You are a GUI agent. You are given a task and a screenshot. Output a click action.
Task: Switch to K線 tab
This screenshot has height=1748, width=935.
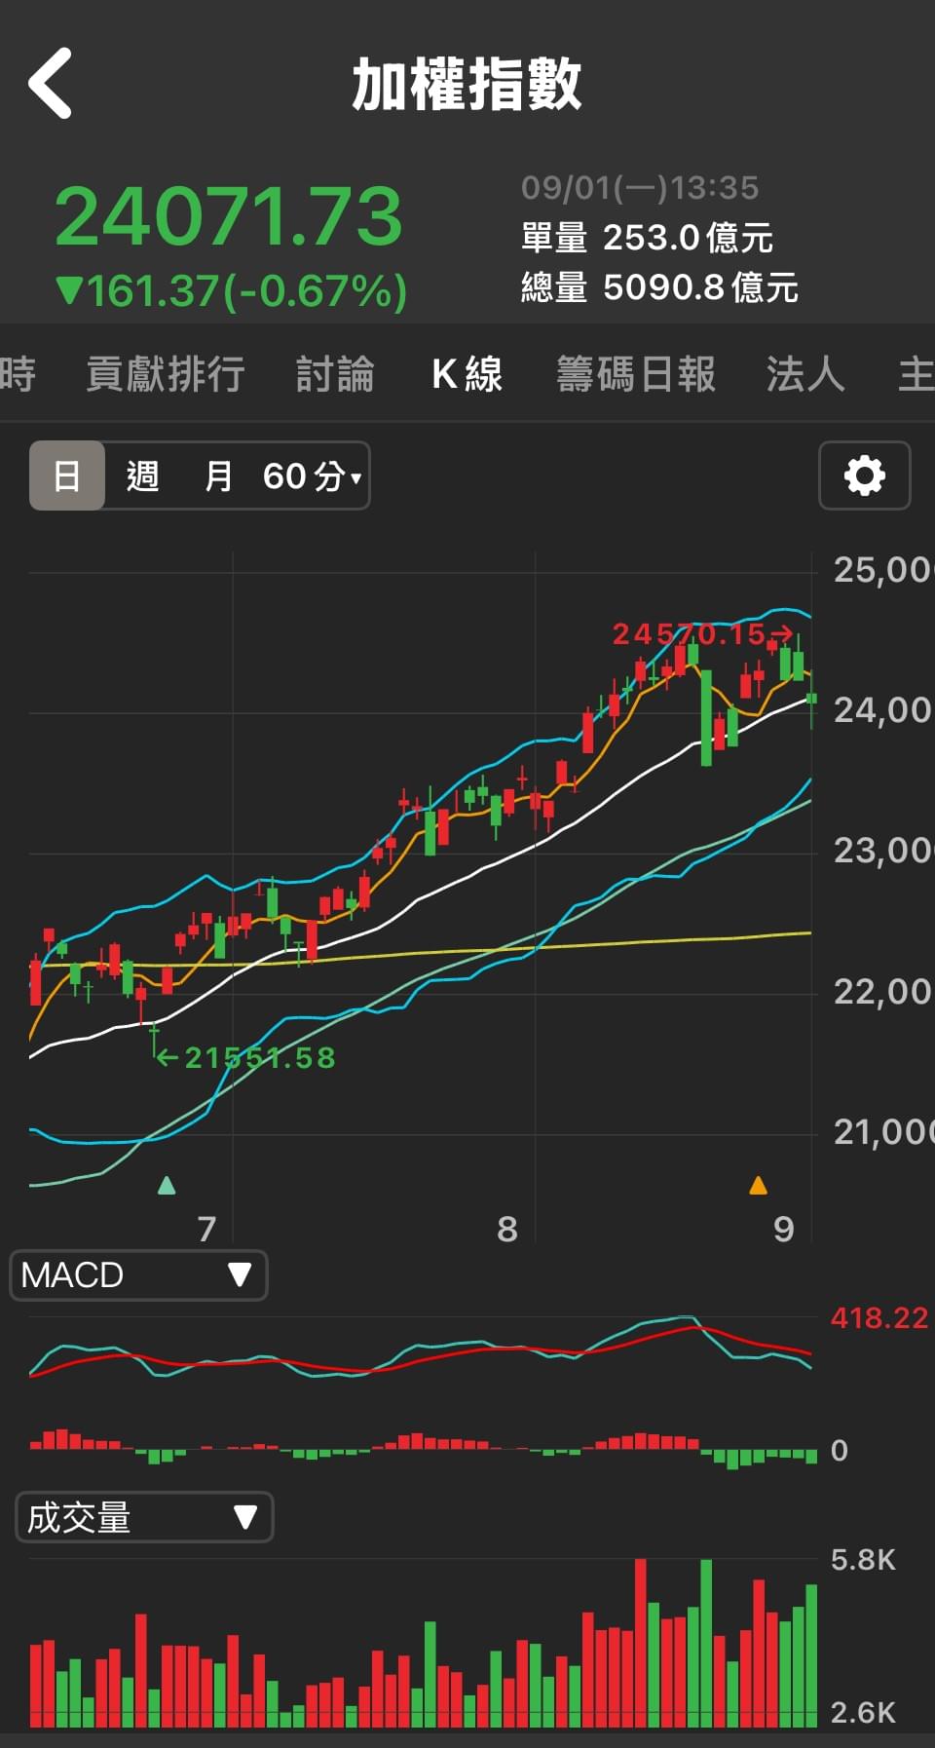pos(467,374)
